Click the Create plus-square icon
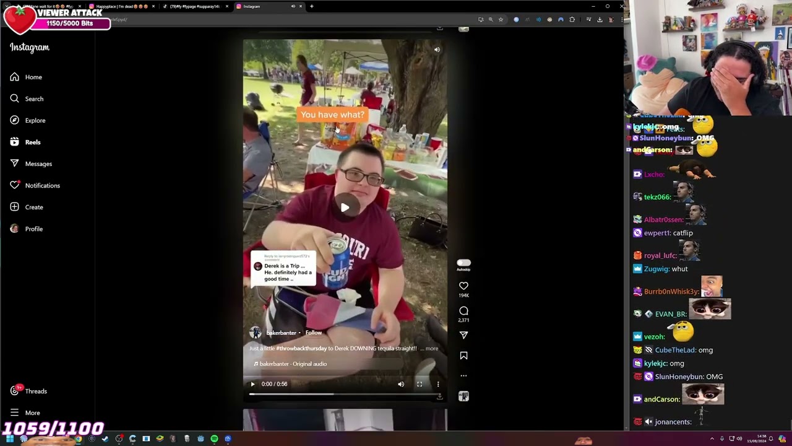The height and width of the screenshot is (446, 792). (x=14, y=207)
